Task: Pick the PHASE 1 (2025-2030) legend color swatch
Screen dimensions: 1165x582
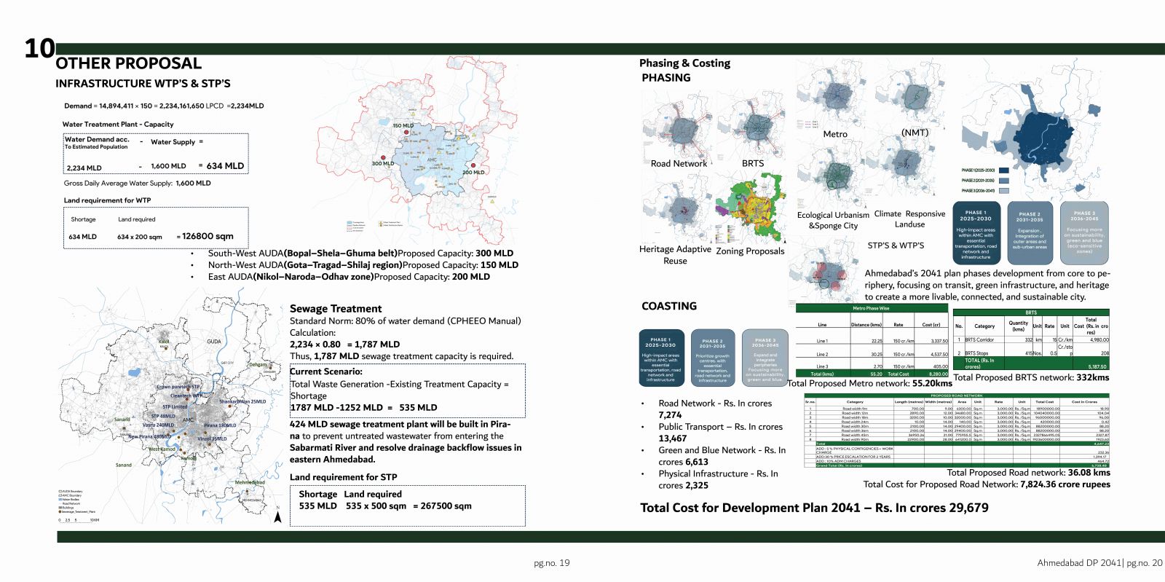Action: pyautogui.click(x=1003, y=170)
